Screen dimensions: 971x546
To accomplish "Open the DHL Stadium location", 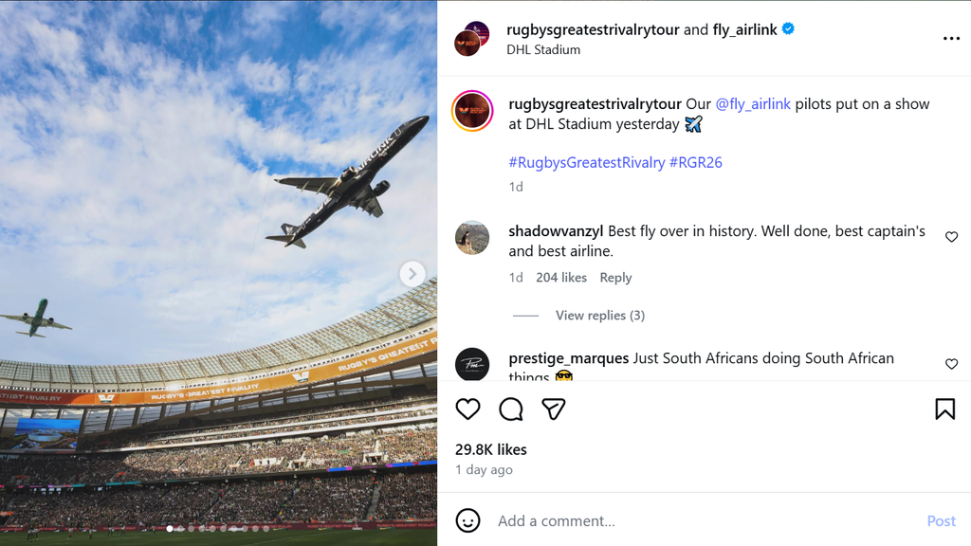I will (x=543, y=49).
